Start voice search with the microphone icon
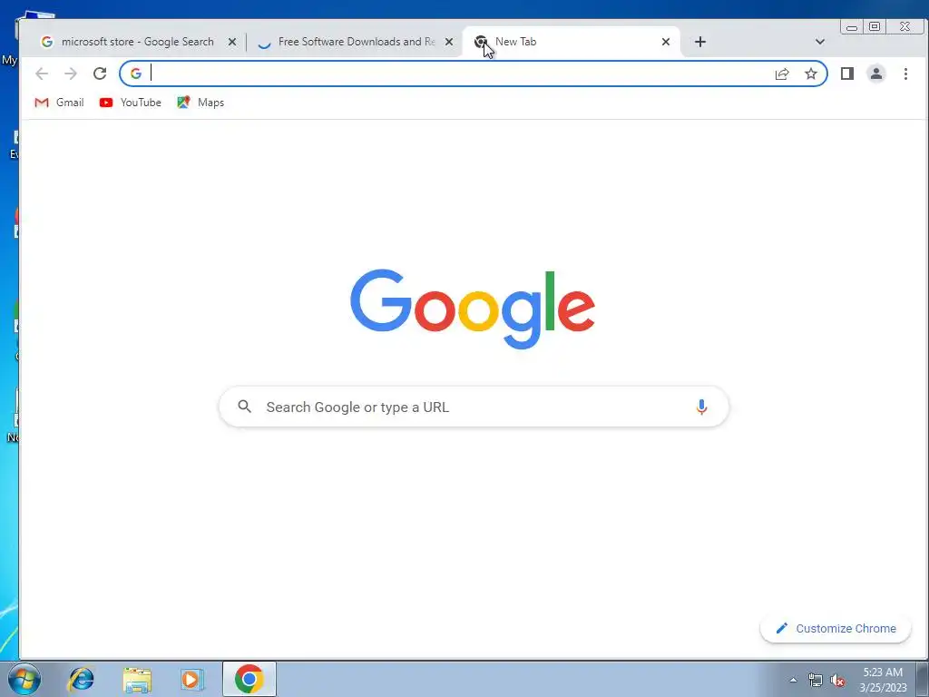Viewport: 929px width, 697px height. coord(701,407)
